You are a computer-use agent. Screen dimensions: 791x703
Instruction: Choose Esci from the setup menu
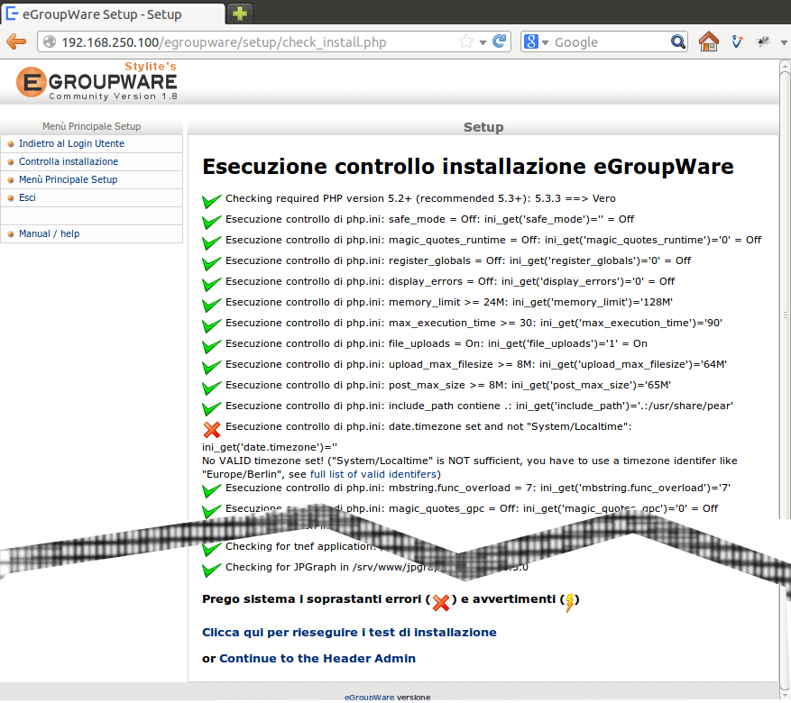(x=27, y=197)
